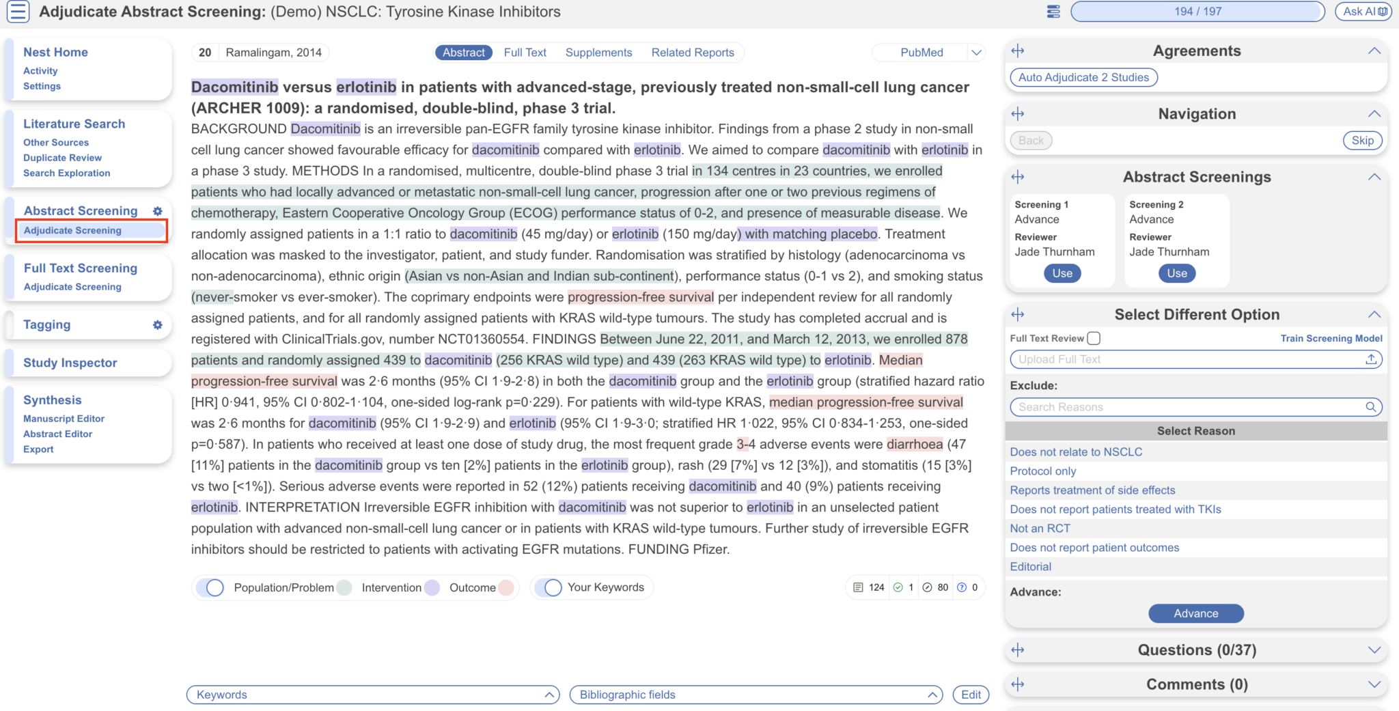Click the 194/197 progress bar
The image size is (1399, 711).
point(1196,11)
